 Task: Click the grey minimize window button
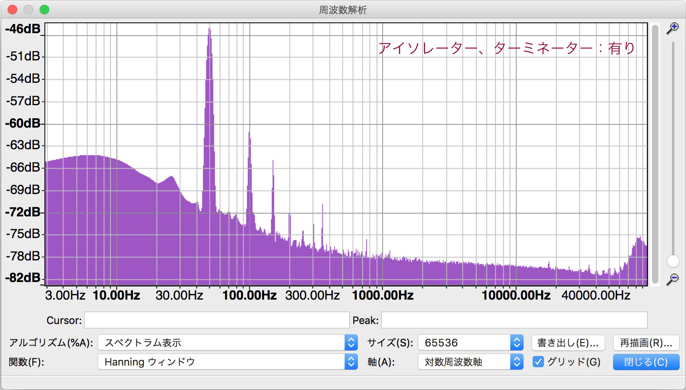point(28,10)
